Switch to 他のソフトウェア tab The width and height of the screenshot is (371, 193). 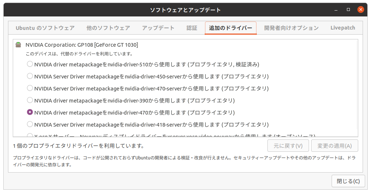[x=108, y=28]
